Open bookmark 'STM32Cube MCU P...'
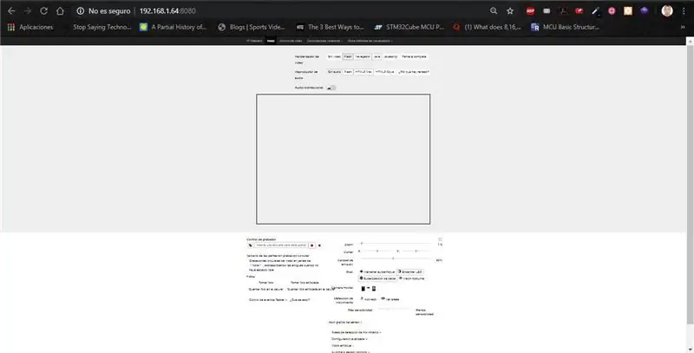Image resolution: width=694 pixels, height=353 pixels. click(x=409, y=27)
